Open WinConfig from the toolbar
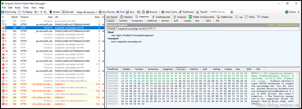302x109 pixels. [x=9, y=12]
